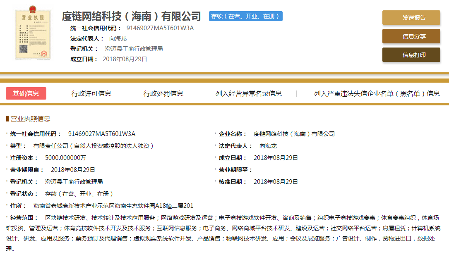Click the 类型 value 有限责任公司

94,146
